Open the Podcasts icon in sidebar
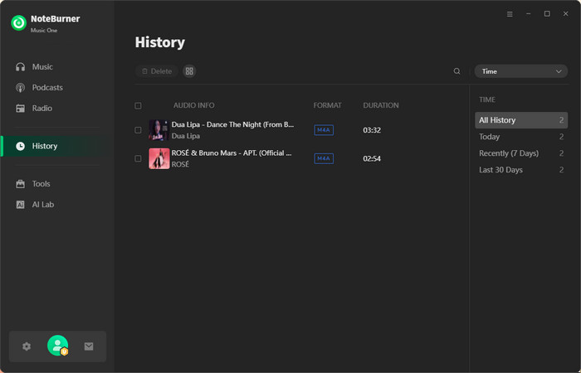 click(x=21, y=88)
